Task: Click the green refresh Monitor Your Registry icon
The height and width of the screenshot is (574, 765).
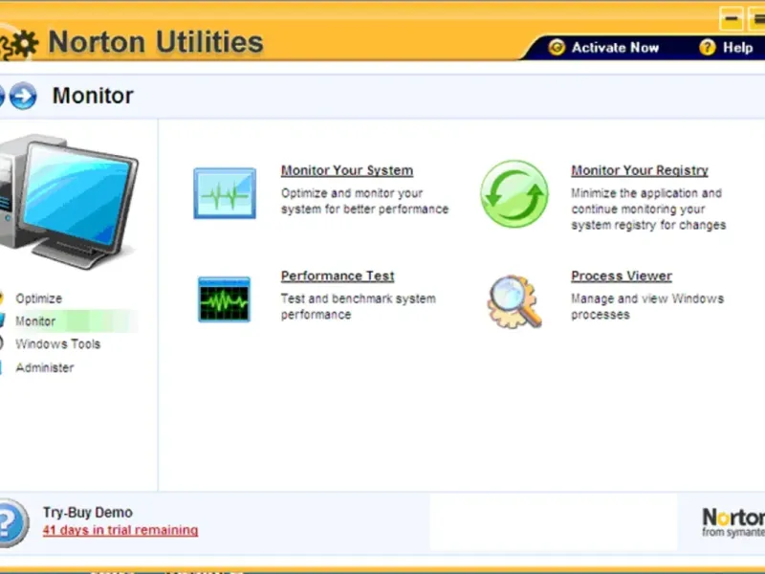Action: (x=514, y=194)
